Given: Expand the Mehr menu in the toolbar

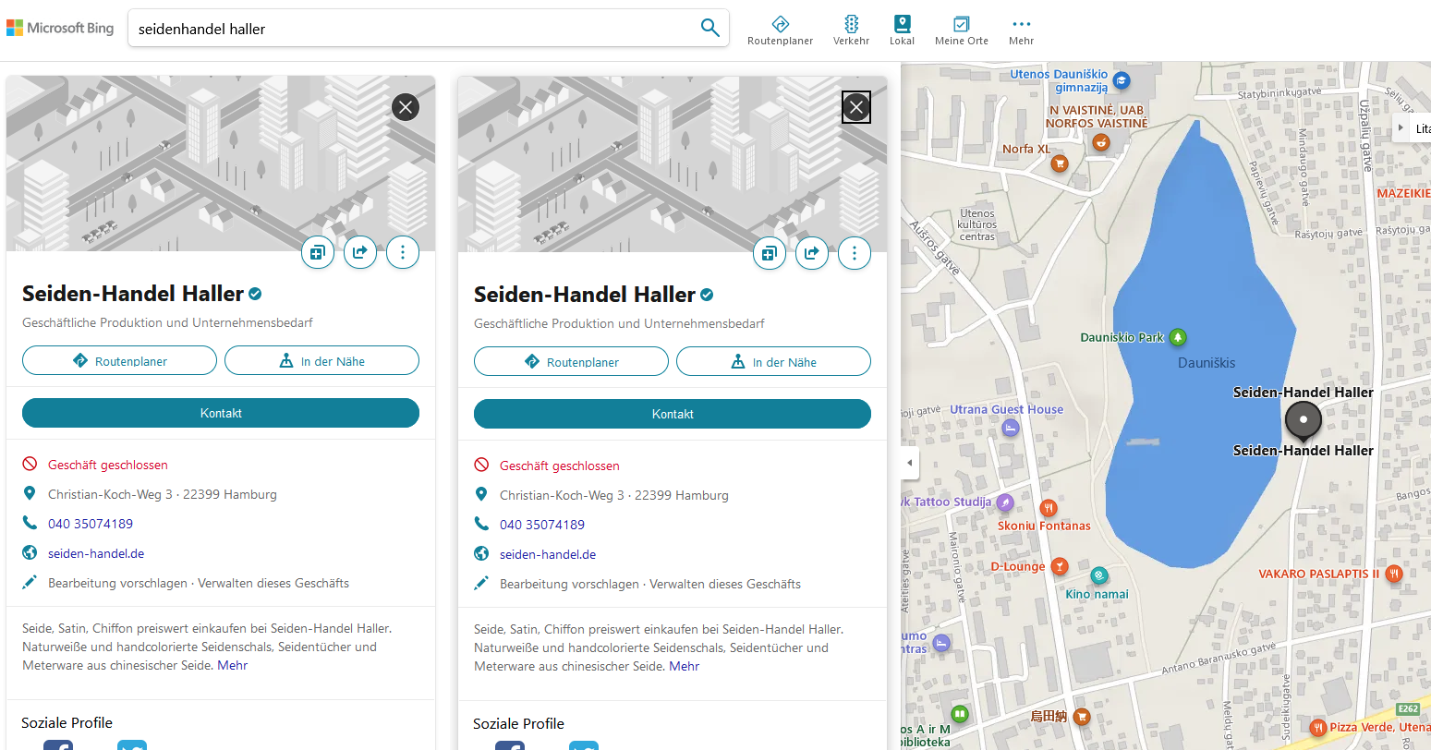Looking at the screenshot, I should pos(1021,30).
